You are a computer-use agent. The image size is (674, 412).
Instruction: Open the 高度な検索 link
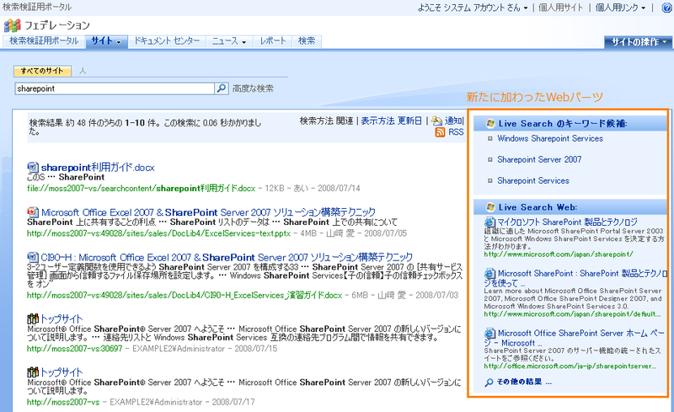[253, 88]
